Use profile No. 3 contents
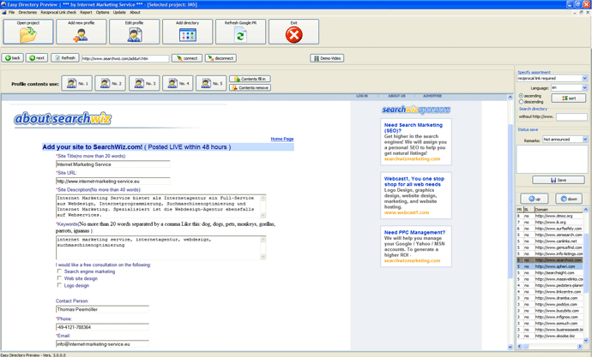 144,84
